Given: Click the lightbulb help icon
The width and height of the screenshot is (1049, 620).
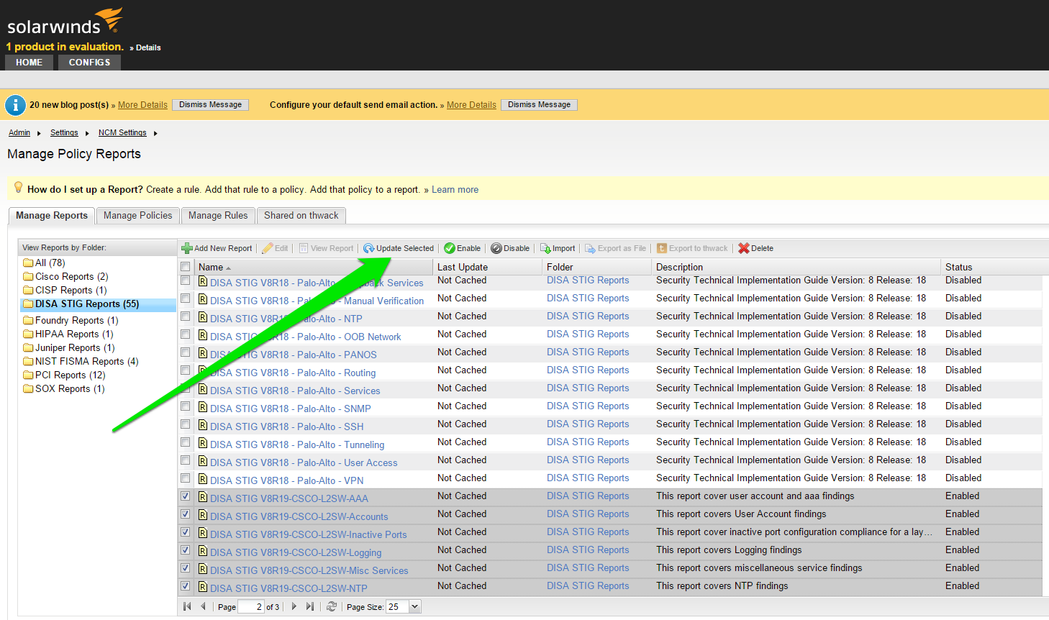Looking at the screenshot, I should tap(19, 188).
